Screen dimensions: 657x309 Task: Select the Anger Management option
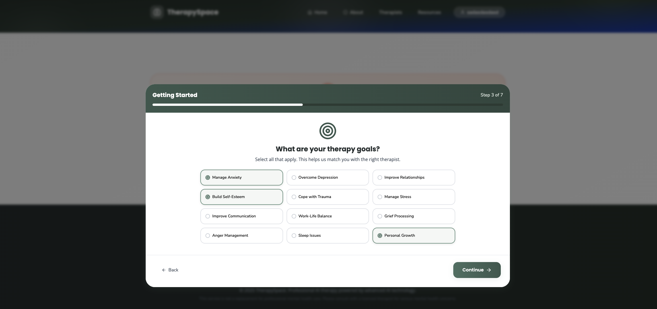pos(241,236)
